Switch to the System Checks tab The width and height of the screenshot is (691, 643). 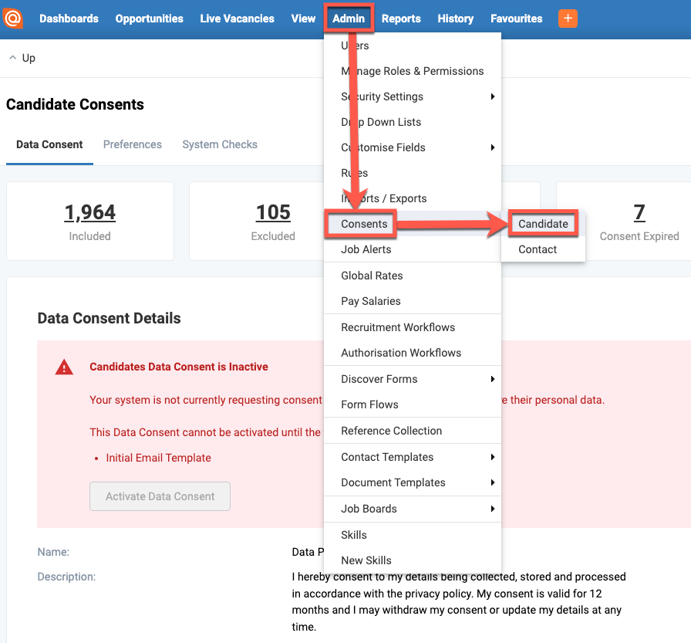[219, 144]
